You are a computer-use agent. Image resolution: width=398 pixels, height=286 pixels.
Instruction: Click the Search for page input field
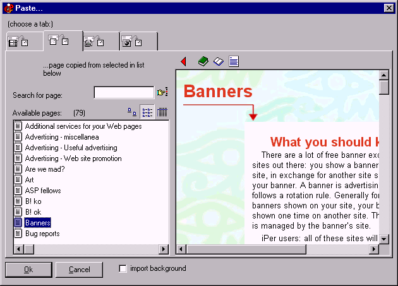point(124,93)
